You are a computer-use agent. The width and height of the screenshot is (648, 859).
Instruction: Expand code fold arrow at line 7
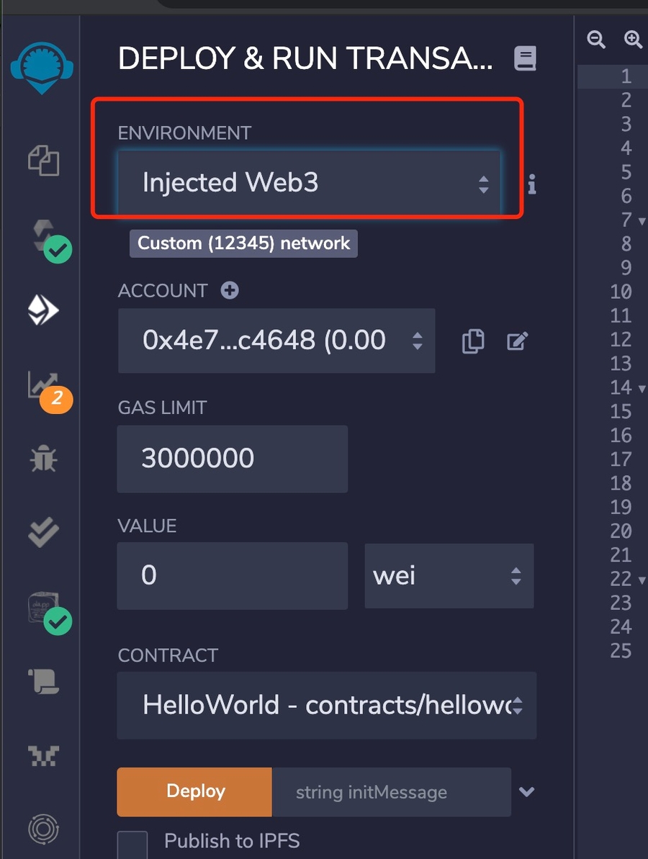pos(642,220)
